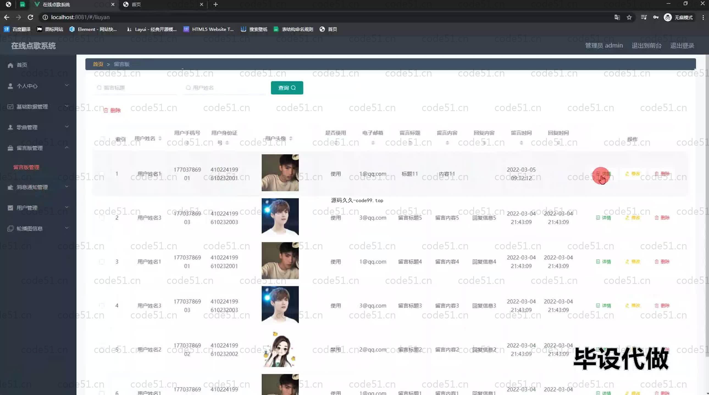The height and width of the screenshot is (395, 709).
Task: Go back with the browser back arrow
Action: 7,17
